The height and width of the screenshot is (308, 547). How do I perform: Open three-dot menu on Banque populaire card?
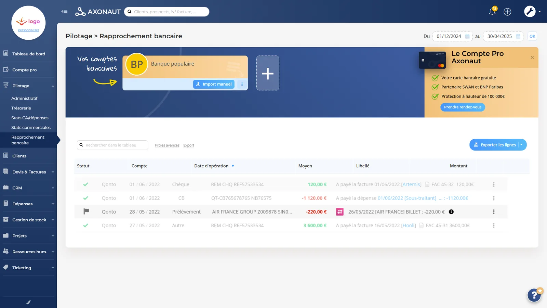pos(242,84)
